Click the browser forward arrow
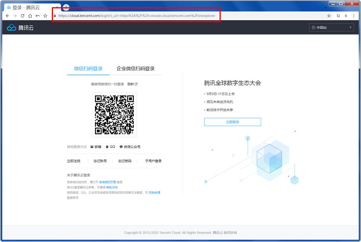 15,16
